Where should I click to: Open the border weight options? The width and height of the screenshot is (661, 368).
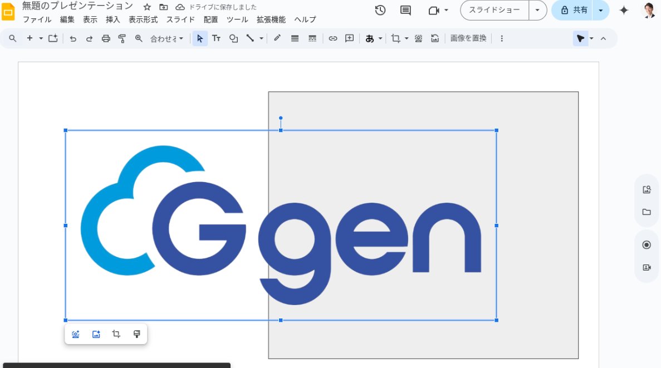point(295,38)
